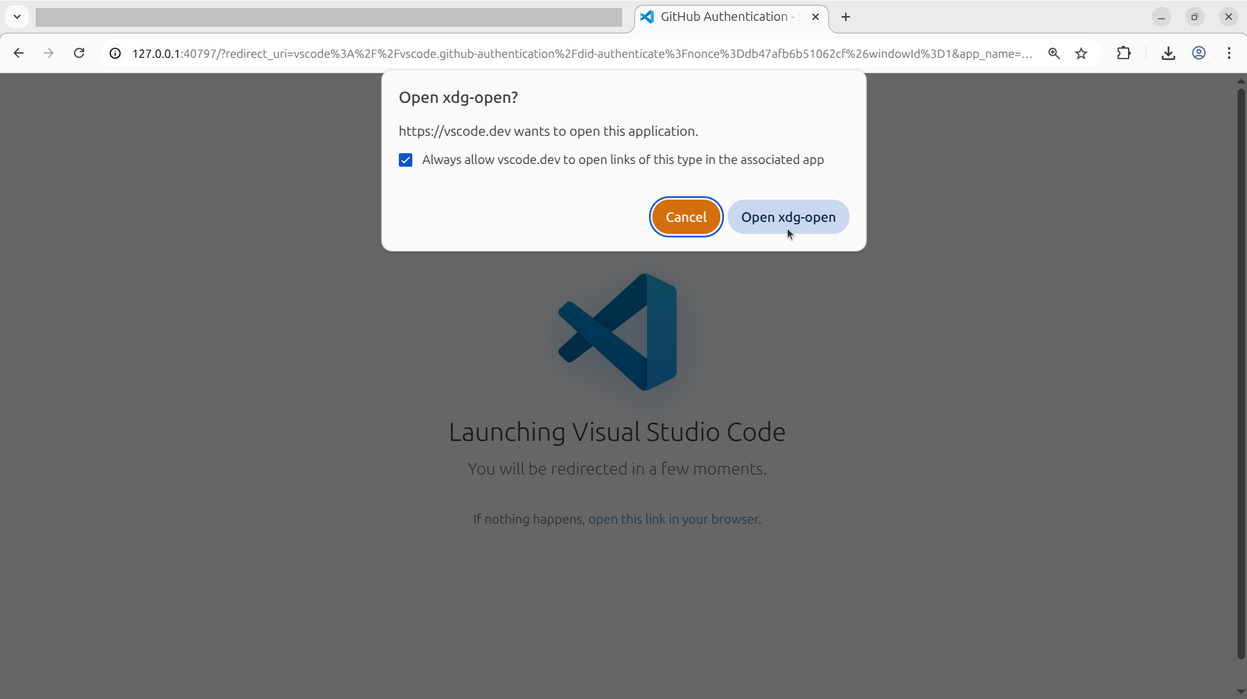Open the Downloads tray icon
The width and height of the screenshot is (1247, 699).
[1168, 53]
